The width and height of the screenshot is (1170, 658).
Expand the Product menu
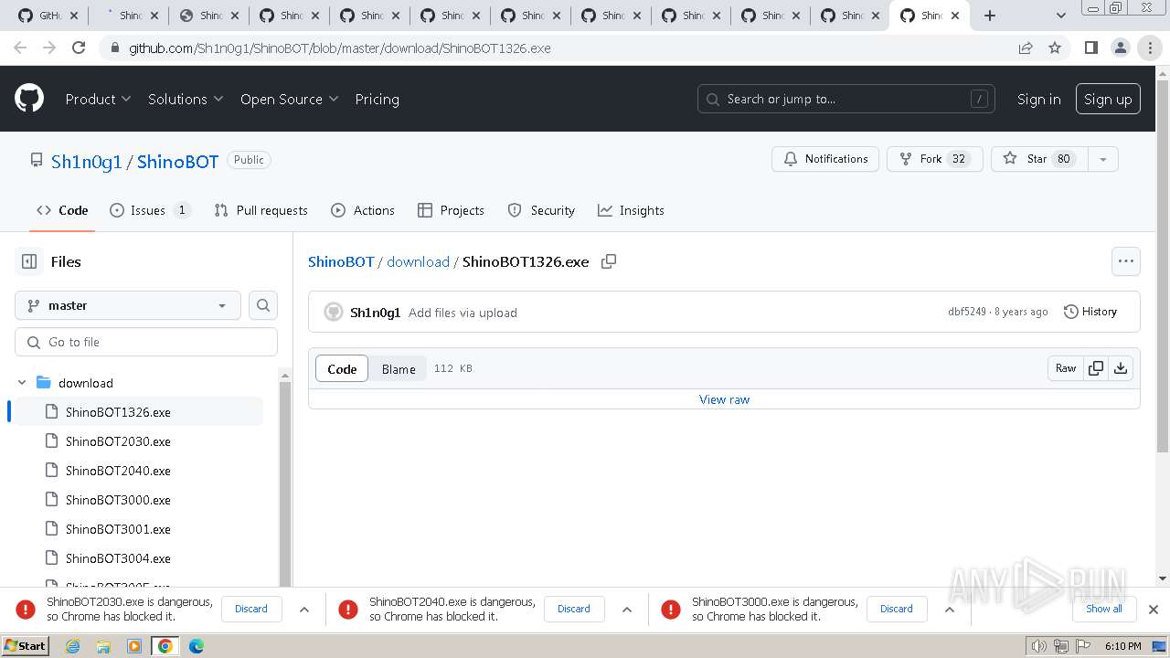point(98,99)
